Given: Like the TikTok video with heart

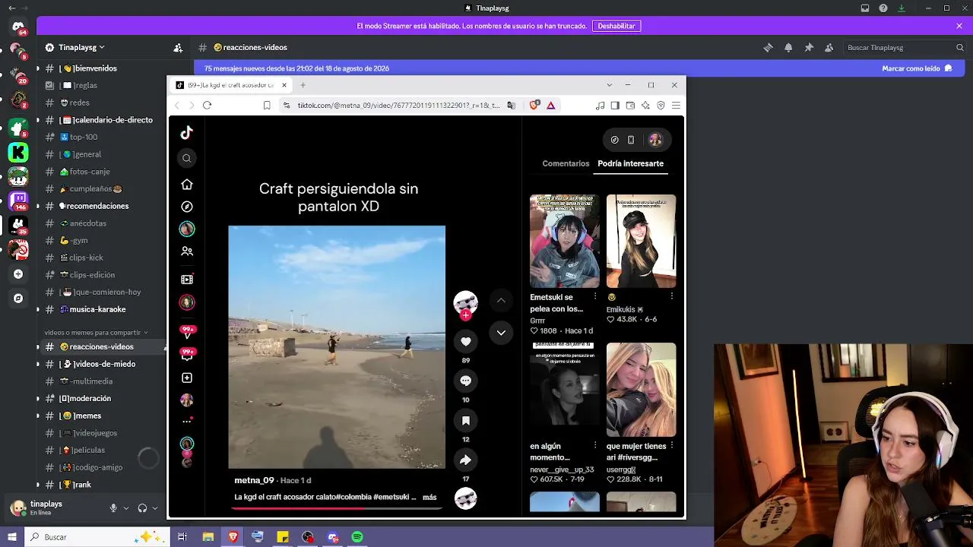Looking at the screenshot, I should point(466,342).
